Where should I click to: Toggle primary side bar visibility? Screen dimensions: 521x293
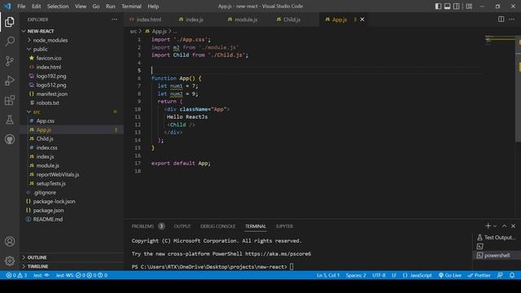438,7
